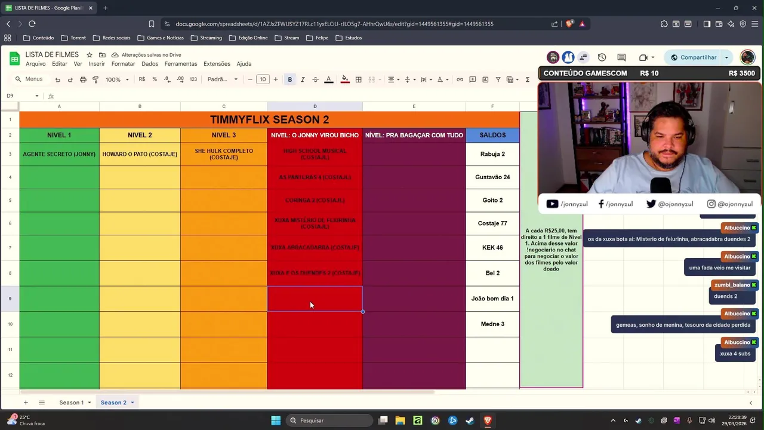Open the 123 number formats menu
The image size is (764, 430).
pyautogui.click(x=193, y=79)
